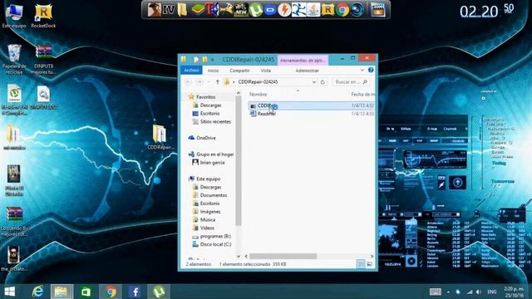Image resolution: width=532 pixels, height=299 pixels.
Task: Open Disco local (C:)
Action: [215, 244]
